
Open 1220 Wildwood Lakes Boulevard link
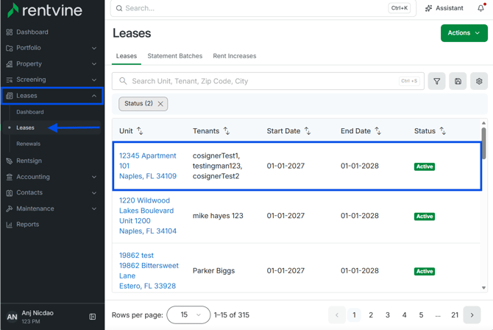click(148, 216)
